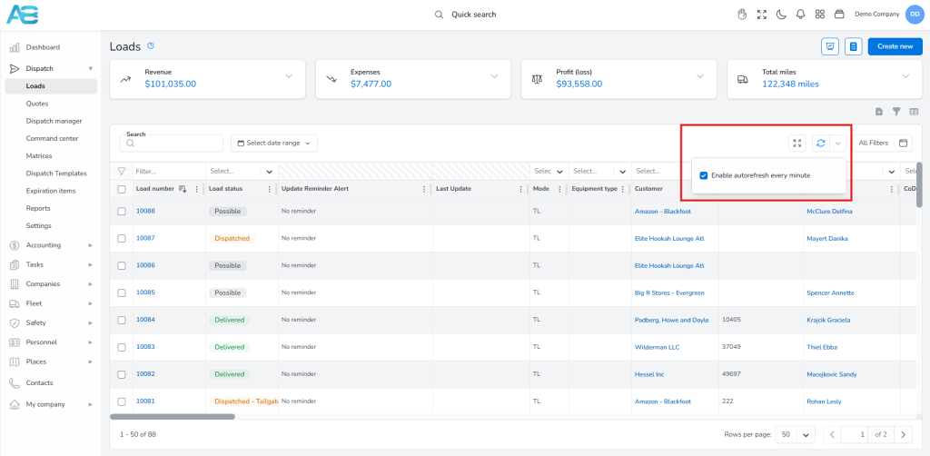The height and width of the screenshot is (456, 930).
Task: Open Select date range dropdown
Action: click(274, 143)
